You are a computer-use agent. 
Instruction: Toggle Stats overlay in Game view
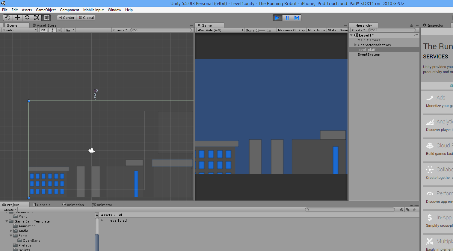pyautogui.click(x=332, y=30)
